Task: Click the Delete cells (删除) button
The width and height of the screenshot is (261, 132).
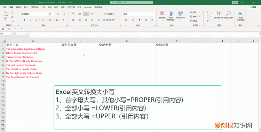Action: click(193, 16)
